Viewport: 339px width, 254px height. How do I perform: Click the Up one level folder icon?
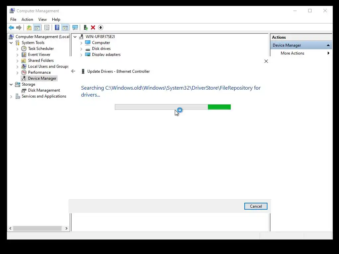pyautogui.click(x=29, y=28)
